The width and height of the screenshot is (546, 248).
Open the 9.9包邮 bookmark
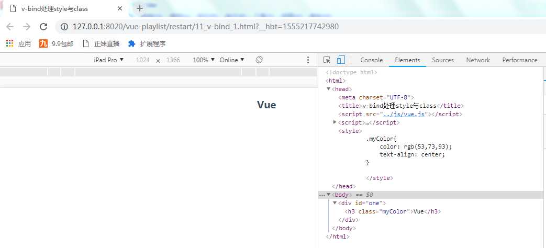coord(57,43)
